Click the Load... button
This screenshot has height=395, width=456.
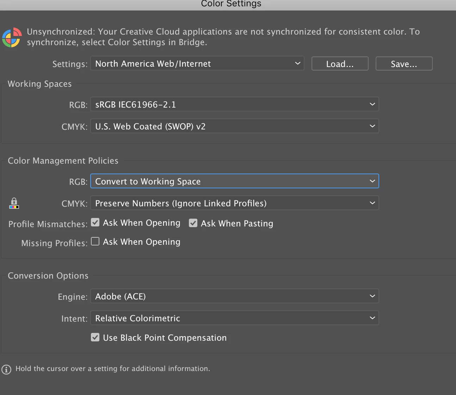(x=340, y=64)
